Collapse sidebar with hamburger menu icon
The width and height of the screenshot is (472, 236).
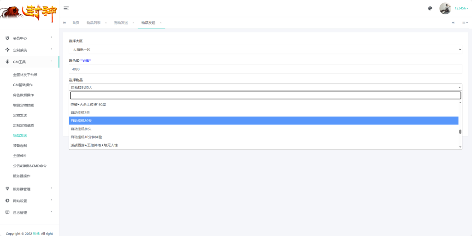pos(66,8)
